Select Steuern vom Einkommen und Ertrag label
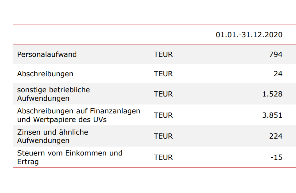Viewport: 296px width, 193px height. [69, 157]
